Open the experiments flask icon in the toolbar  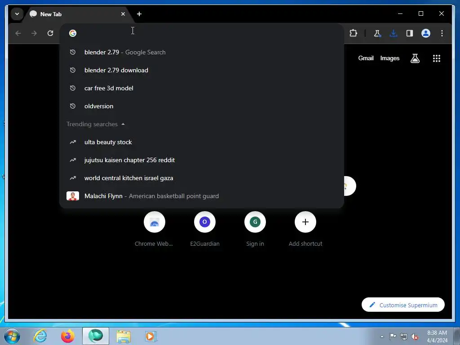coord(377,33)
